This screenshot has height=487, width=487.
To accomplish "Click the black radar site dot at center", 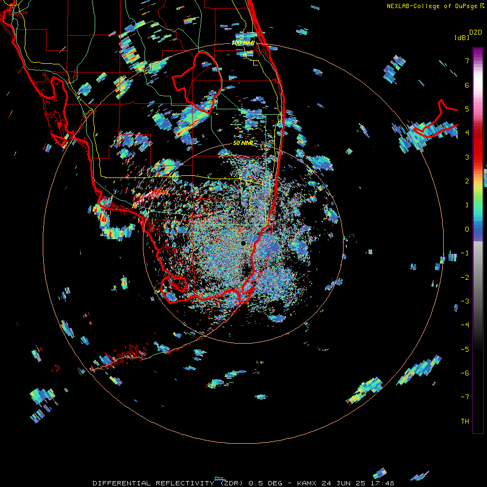I will [243, 243].
